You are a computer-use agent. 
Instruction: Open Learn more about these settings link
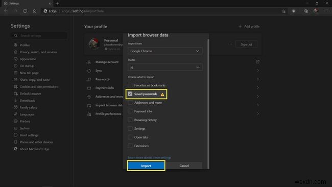149,157
